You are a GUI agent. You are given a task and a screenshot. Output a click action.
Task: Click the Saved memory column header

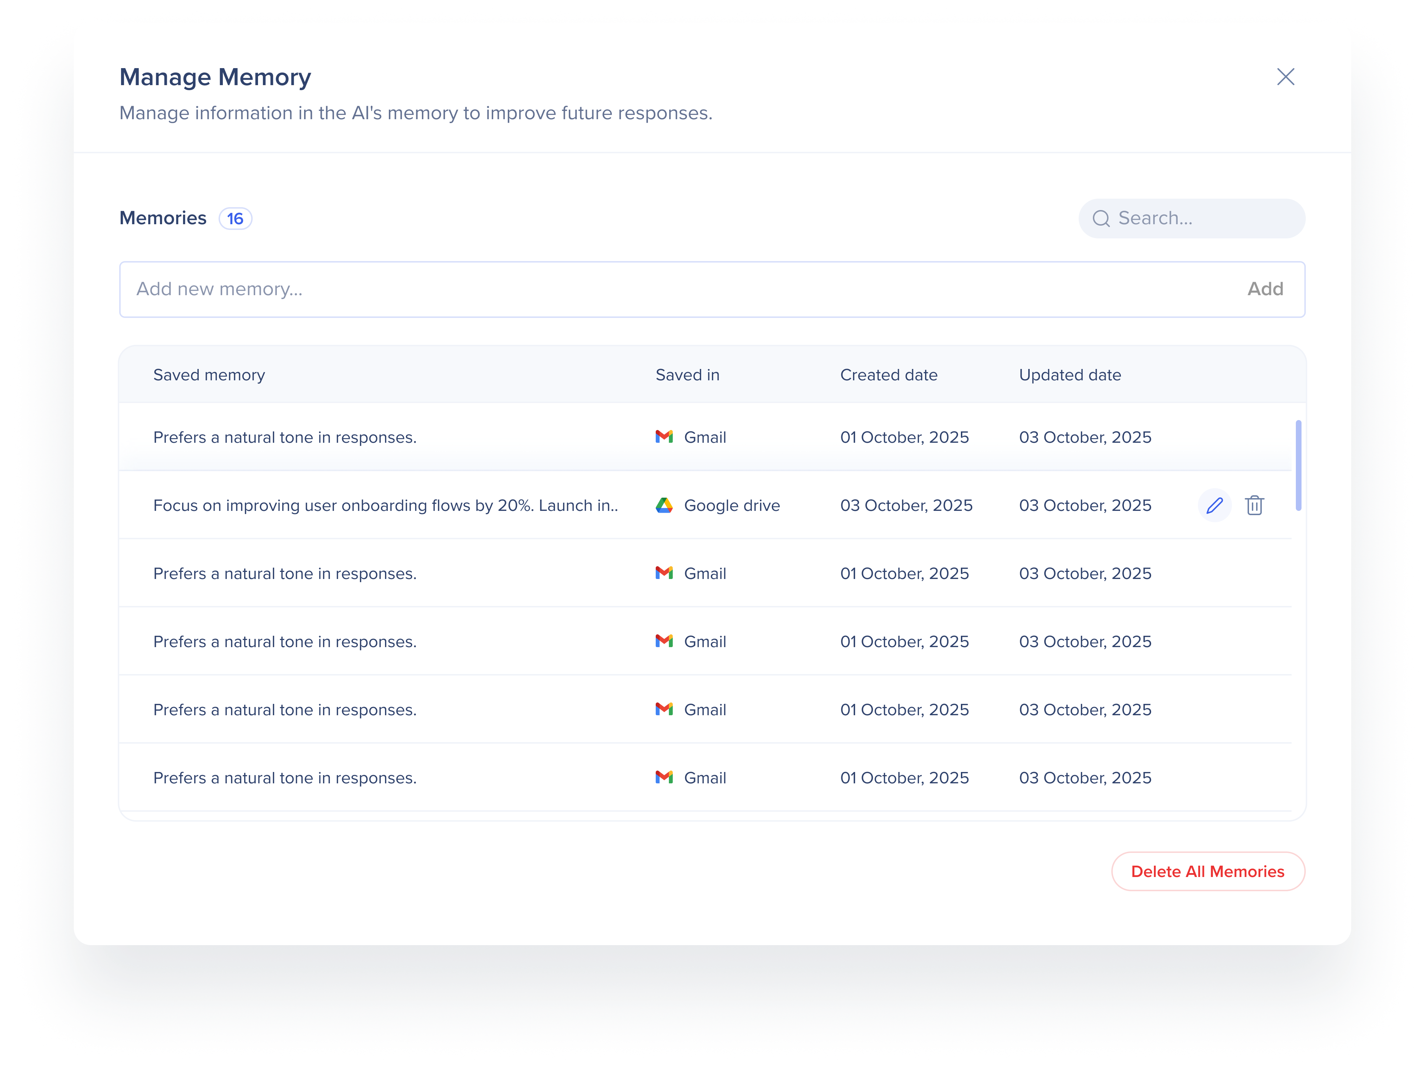coord(209,375)
